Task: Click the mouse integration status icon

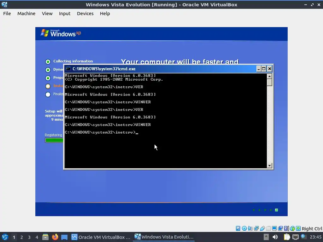Action: coord(292,228)
